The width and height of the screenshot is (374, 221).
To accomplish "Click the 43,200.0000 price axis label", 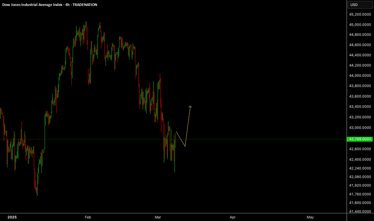I will click(x=360, y=117).
